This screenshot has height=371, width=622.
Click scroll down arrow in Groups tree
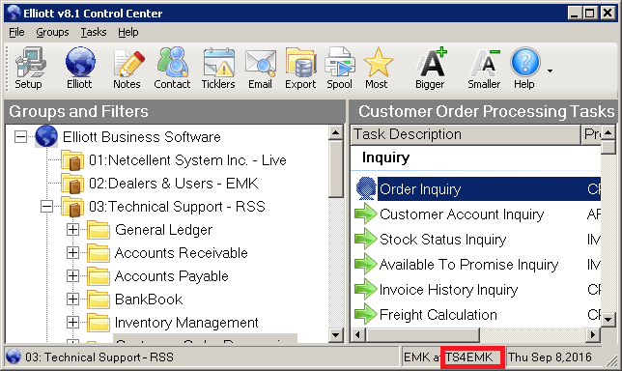click(335, 335)
